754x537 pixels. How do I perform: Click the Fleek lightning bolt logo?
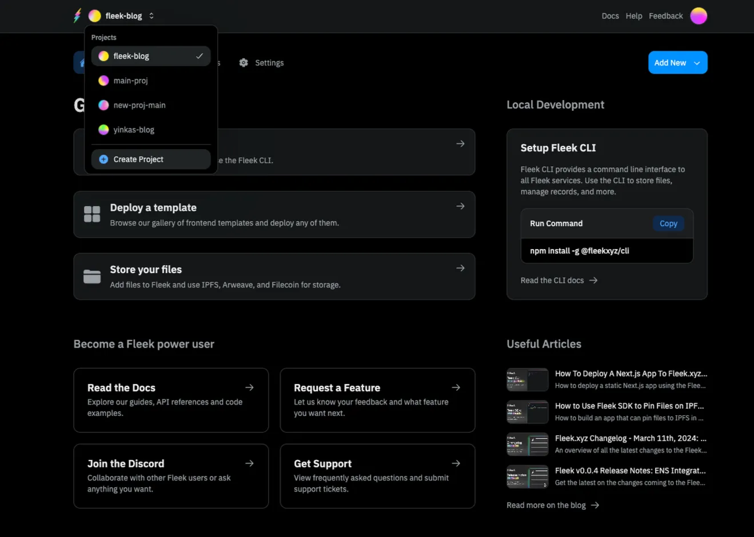tap(78, 15)
